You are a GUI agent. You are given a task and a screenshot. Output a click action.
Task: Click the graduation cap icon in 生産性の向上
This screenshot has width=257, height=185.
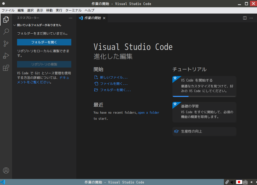point(176,132)
